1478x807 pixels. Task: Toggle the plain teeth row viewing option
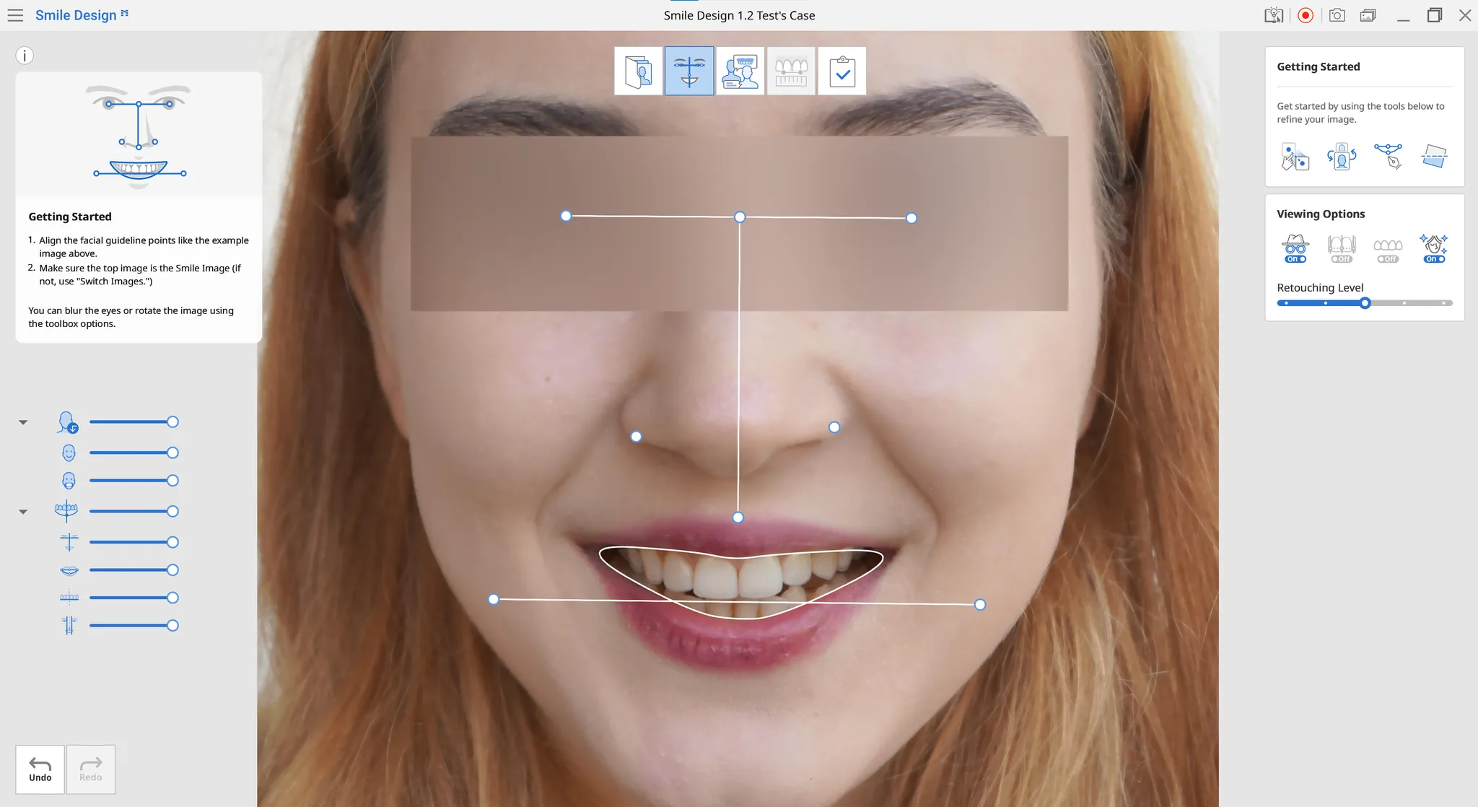[x=1388, y=248]
